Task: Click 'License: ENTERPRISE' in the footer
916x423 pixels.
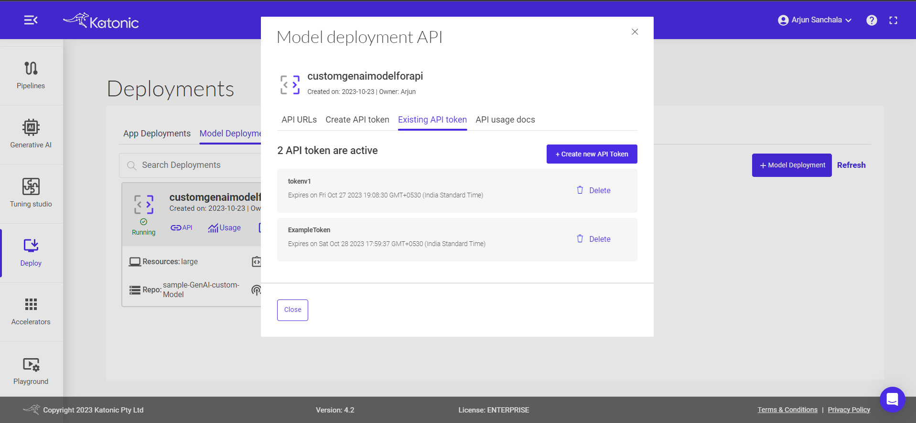Action: coord(494,410)
